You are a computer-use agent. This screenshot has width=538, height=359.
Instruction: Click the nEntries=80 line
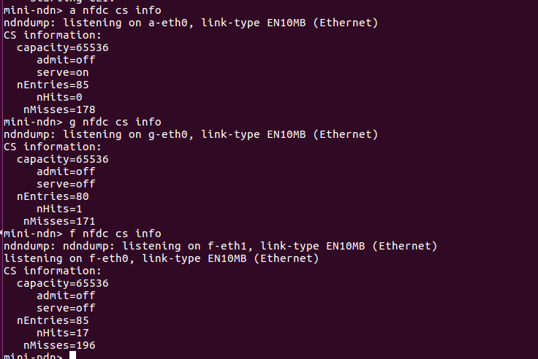53,196
